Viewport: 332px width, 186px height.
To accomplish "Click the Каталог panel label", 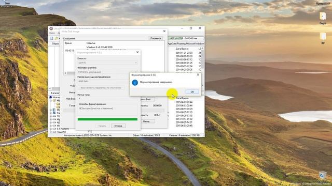I will (56, 93).
